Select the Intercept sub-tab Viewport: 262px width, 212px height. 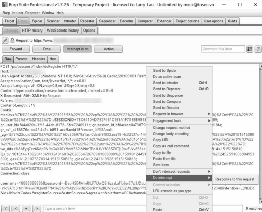[x=11, y=31]
